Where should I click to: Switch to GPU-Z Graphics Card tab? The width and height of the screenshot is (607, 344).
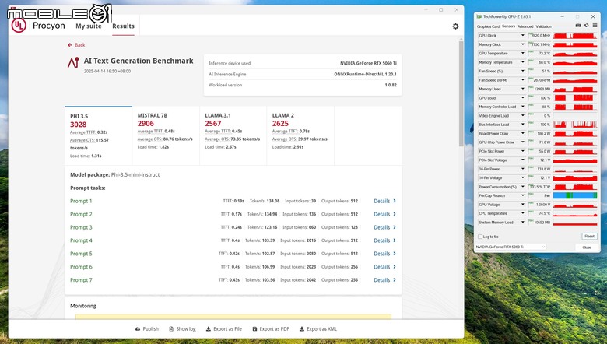click(x=488, y=26)
